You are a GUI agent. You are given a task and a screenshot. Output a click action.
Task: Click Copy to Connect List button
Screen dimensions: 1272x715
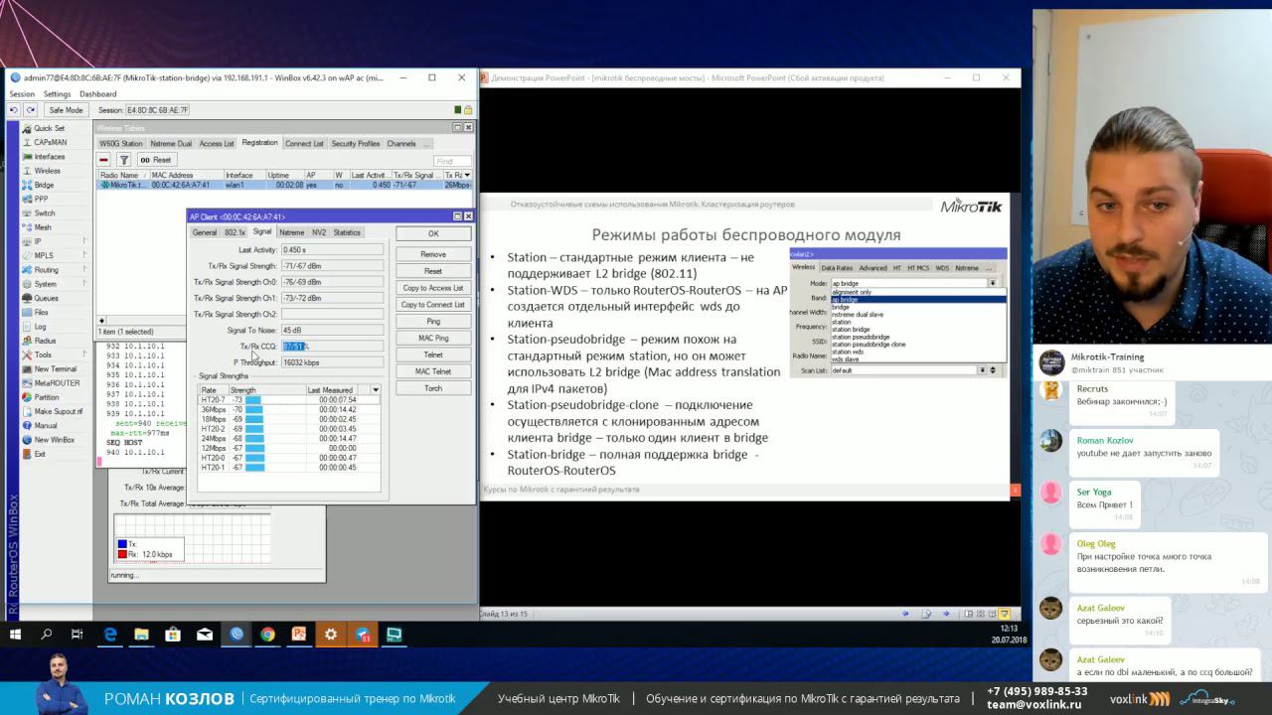coord(433,305)
